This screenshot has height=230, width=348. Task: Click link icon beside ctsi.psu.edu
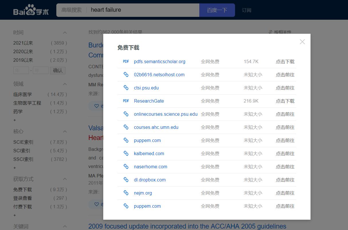tap(126, 88)
